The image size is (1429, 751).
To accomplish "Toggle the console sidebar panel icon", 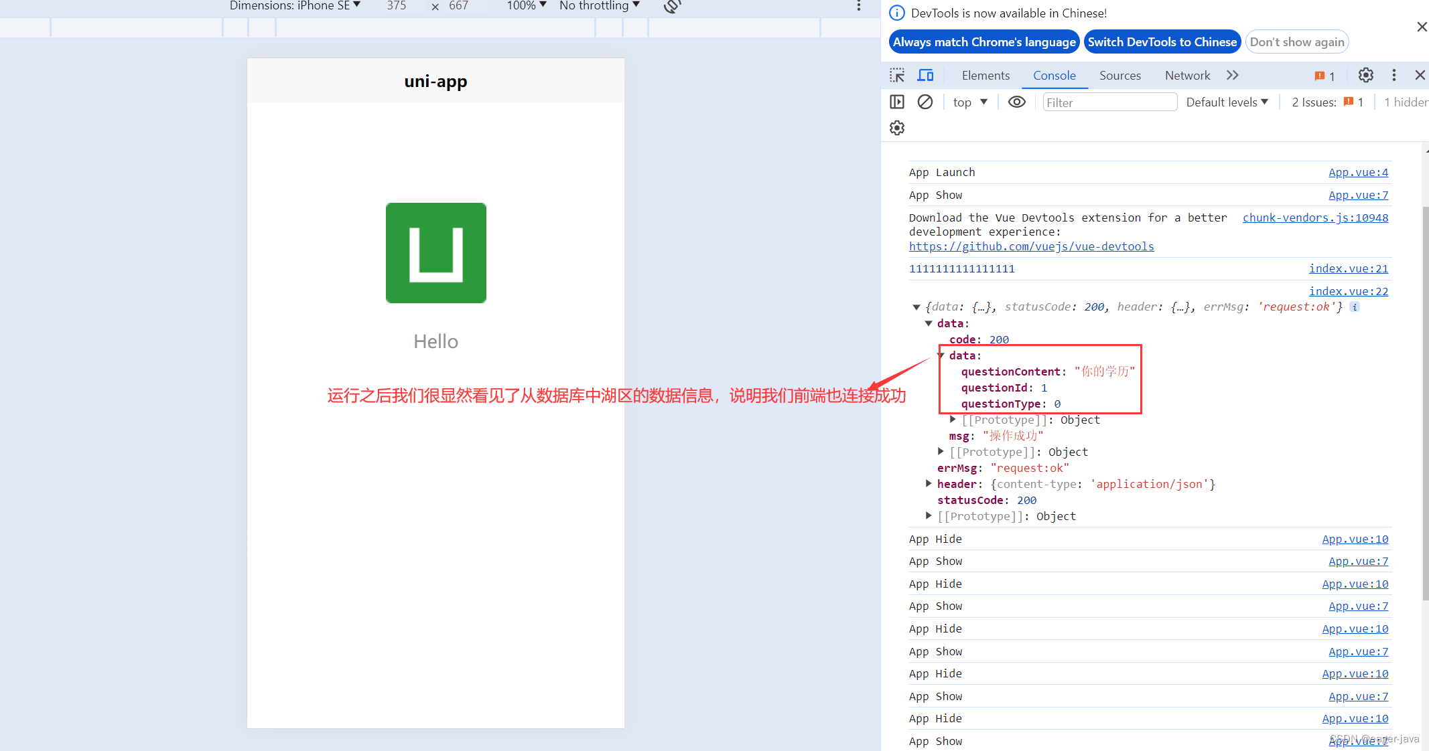I will point(897,102).
